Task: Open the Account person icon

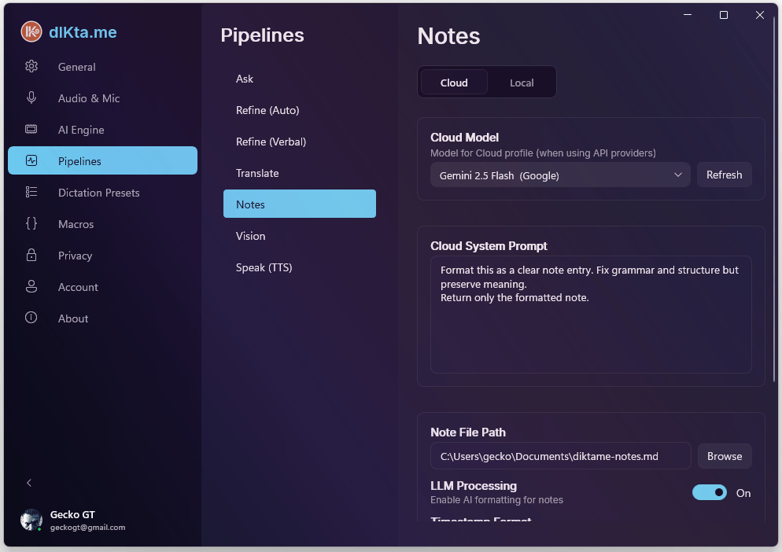Action: (31, 287)
